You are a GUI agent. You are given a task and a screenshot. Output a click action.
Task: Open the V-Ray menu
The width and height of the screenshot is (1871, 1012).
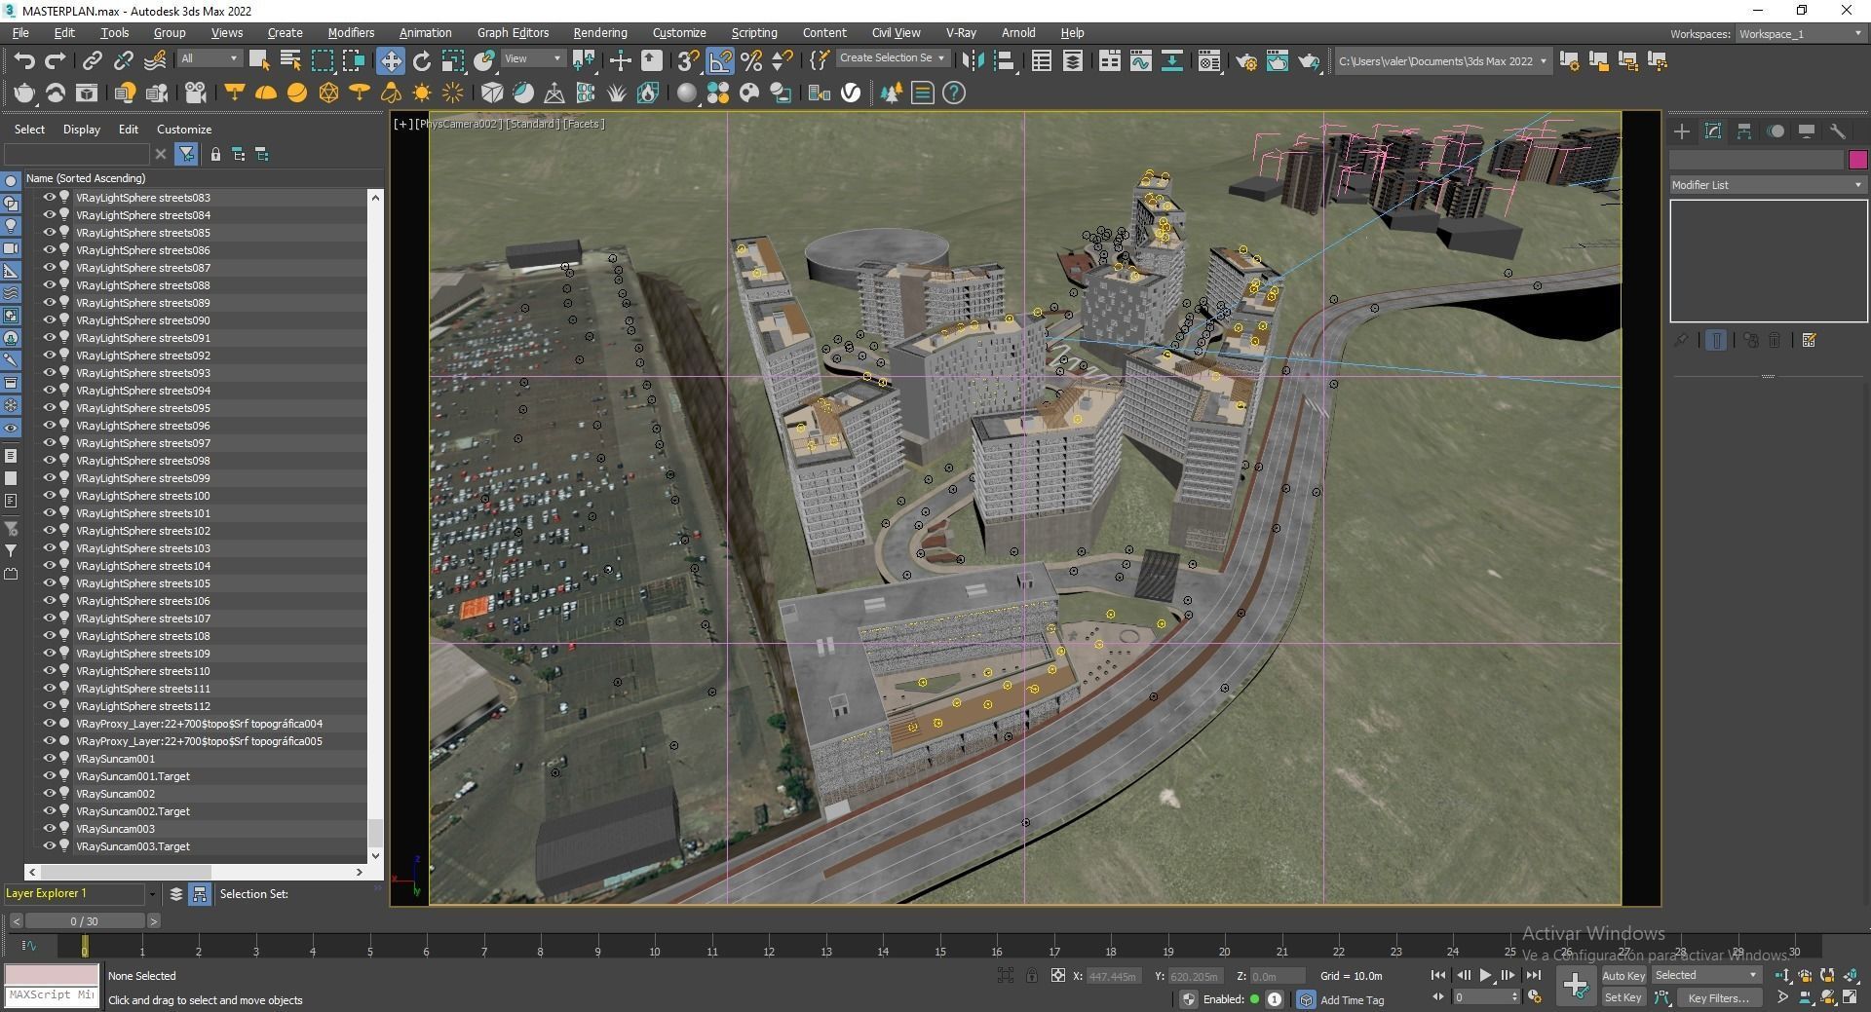[961, 33]
